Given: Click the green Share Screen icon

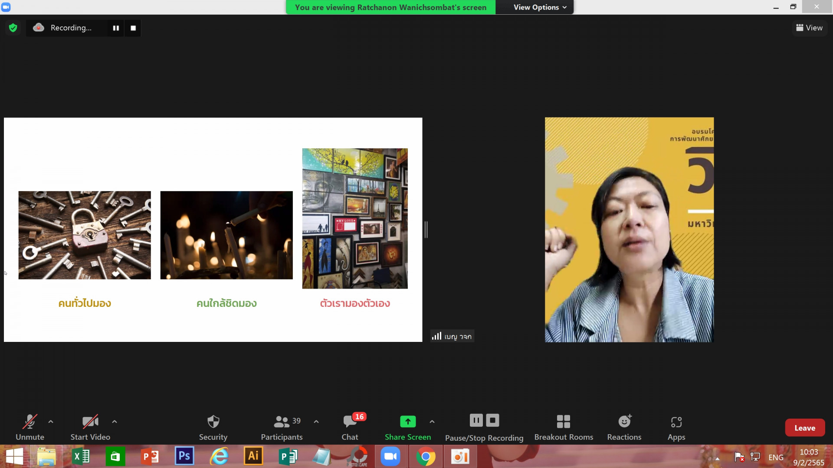Looking at the screenshot, I should [x=407, y=421].
